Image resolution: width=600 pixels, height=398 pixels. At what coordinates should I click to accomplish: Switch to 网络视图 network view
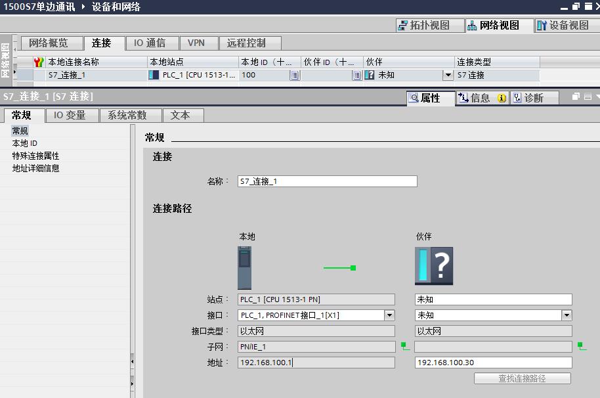(500, 26)
